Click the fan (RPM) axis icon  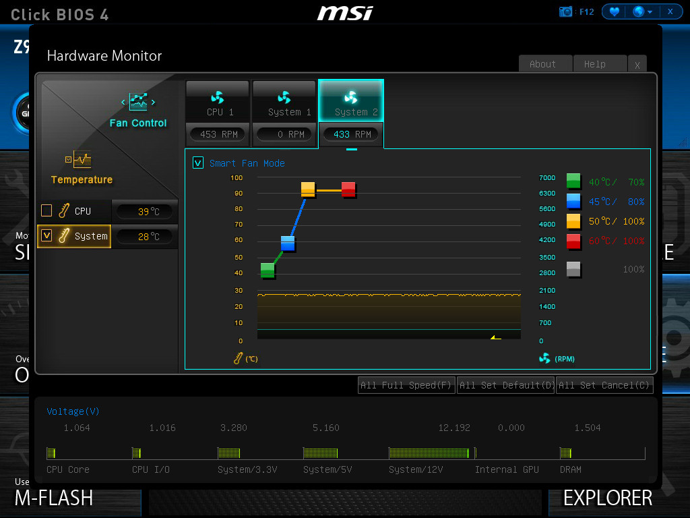pos(544,359)
